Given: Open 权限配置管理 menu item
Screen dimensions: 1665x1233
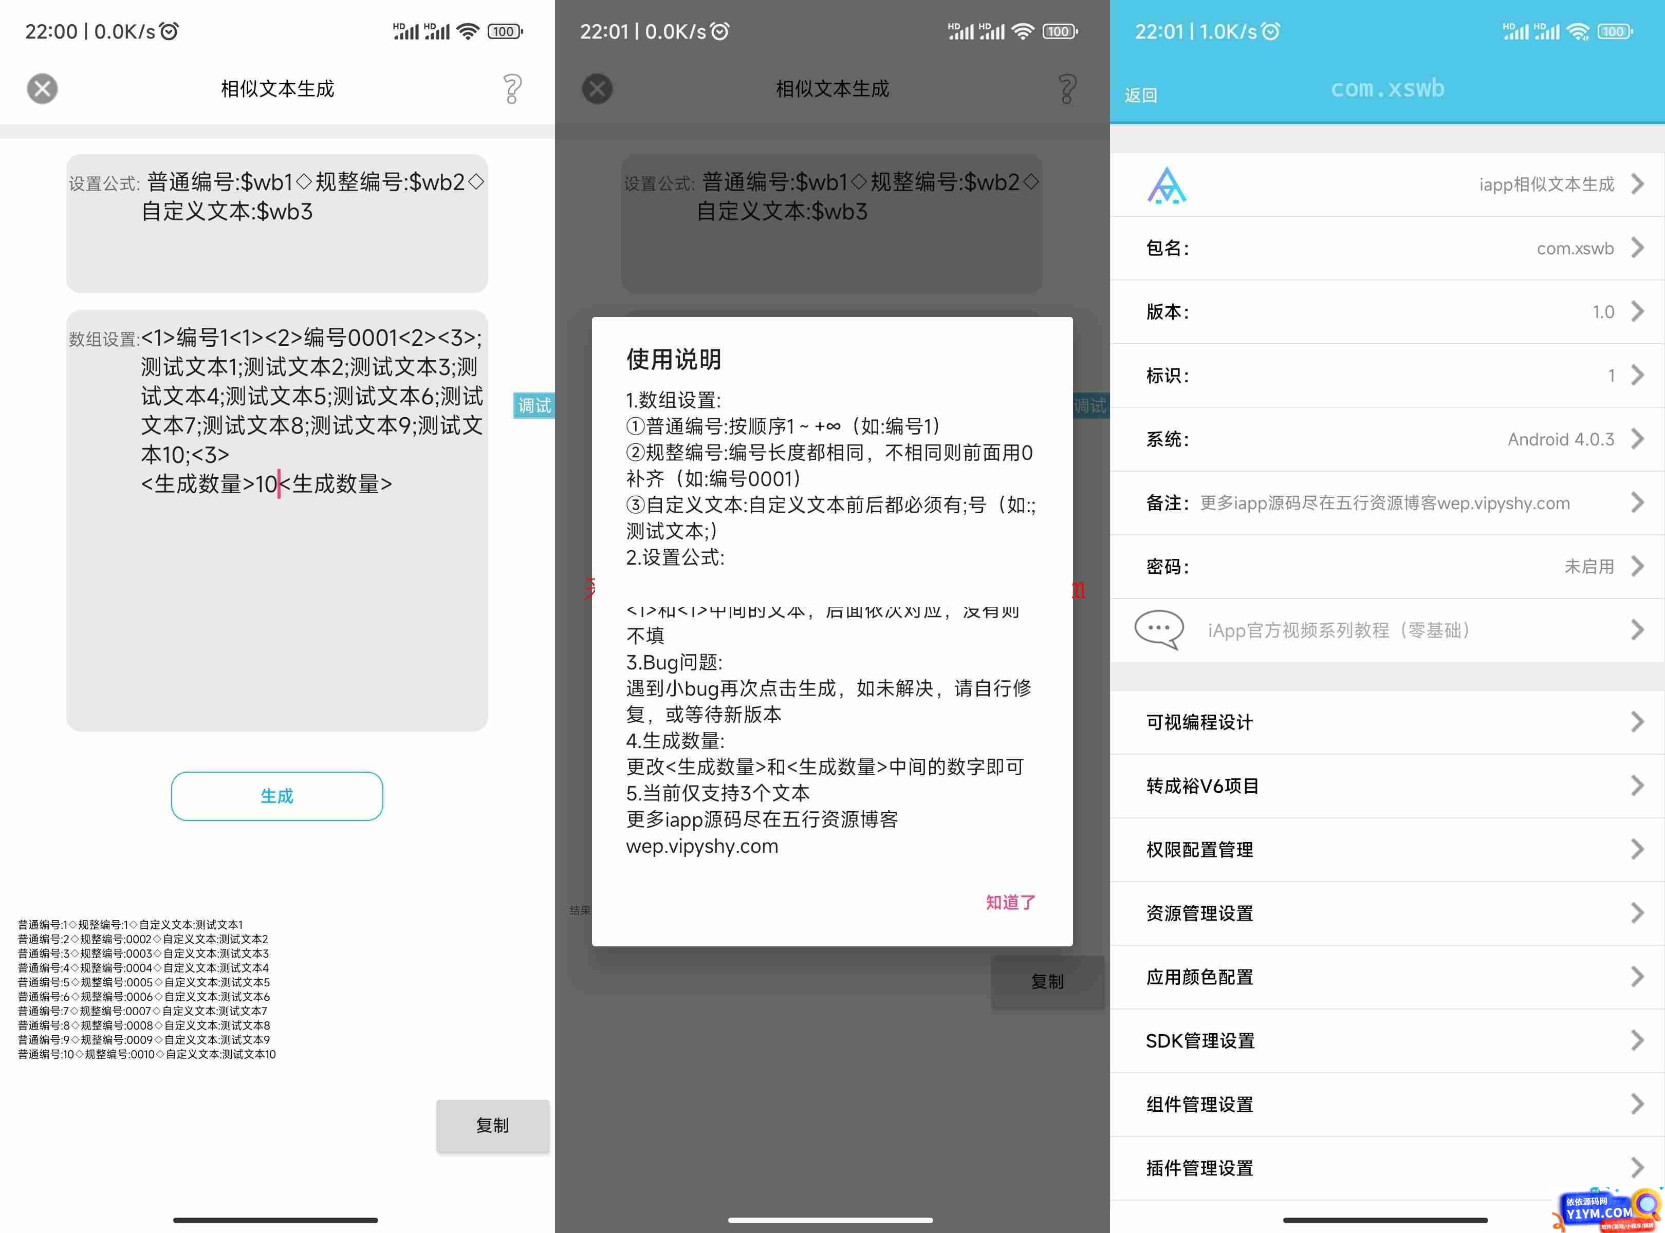Looking at the screenshot, I should (x=1387, y=849).
